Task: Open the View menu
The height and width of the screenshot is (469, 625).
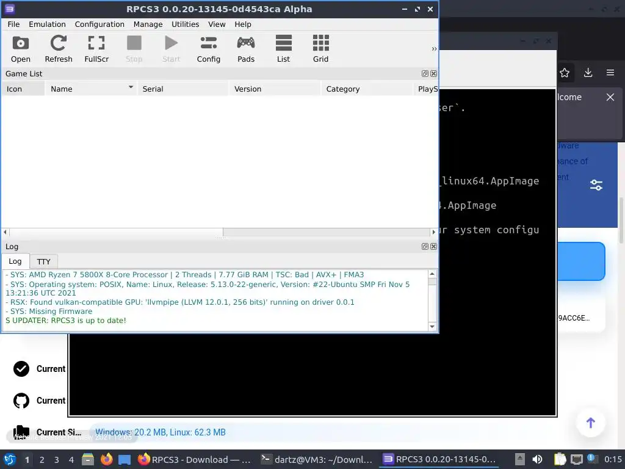Action: coord(217,24)
